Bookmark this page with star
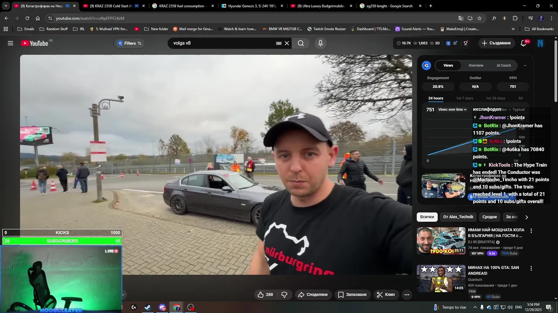 pyautogui.click(x=480, y=18)
